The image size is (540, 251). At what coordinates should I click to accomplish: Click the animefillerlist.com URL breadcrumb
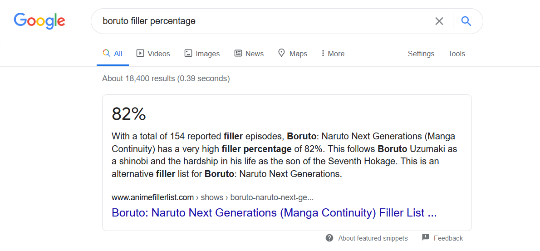tap(152, 197)
